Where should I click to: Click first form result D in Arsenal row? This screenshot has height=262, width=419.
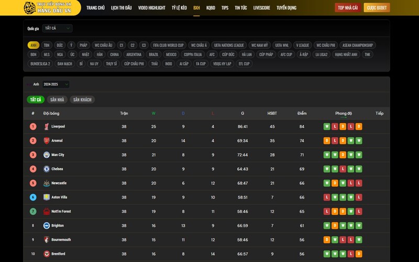(x=327, y=140)
